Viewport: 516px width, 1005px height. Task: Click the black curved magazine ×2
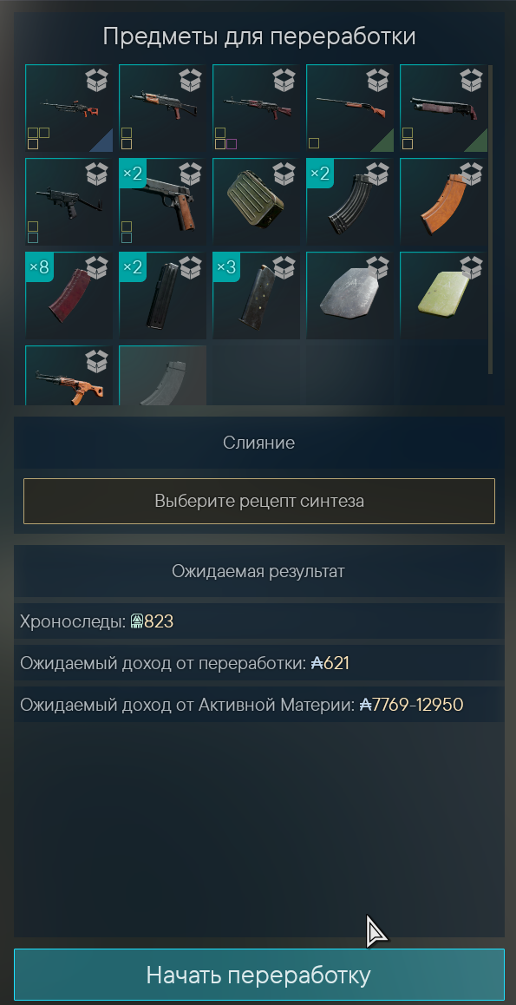pos(350,202)
